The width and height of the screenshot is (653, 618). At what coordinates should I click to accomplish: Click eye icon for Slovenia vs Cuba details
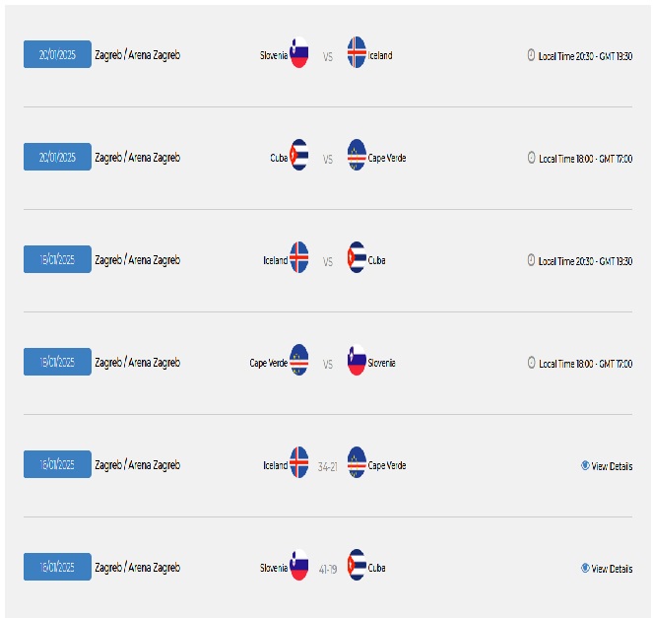coord(585,568)
